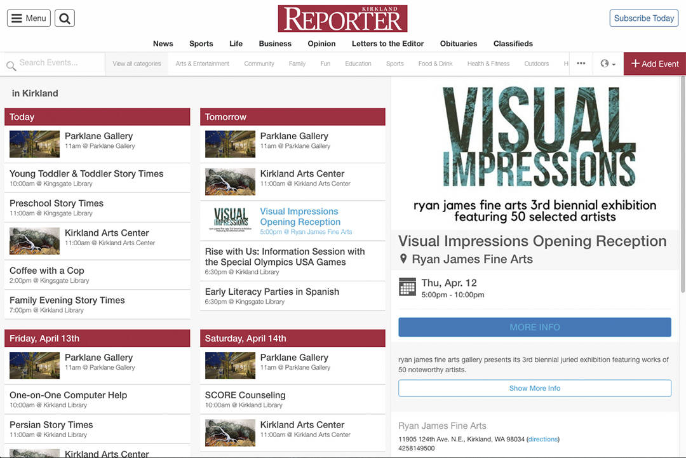Open Family Evening Story Times event
Image resolution: width=686 pixels, height=458 pixels.
click(97, 305)
